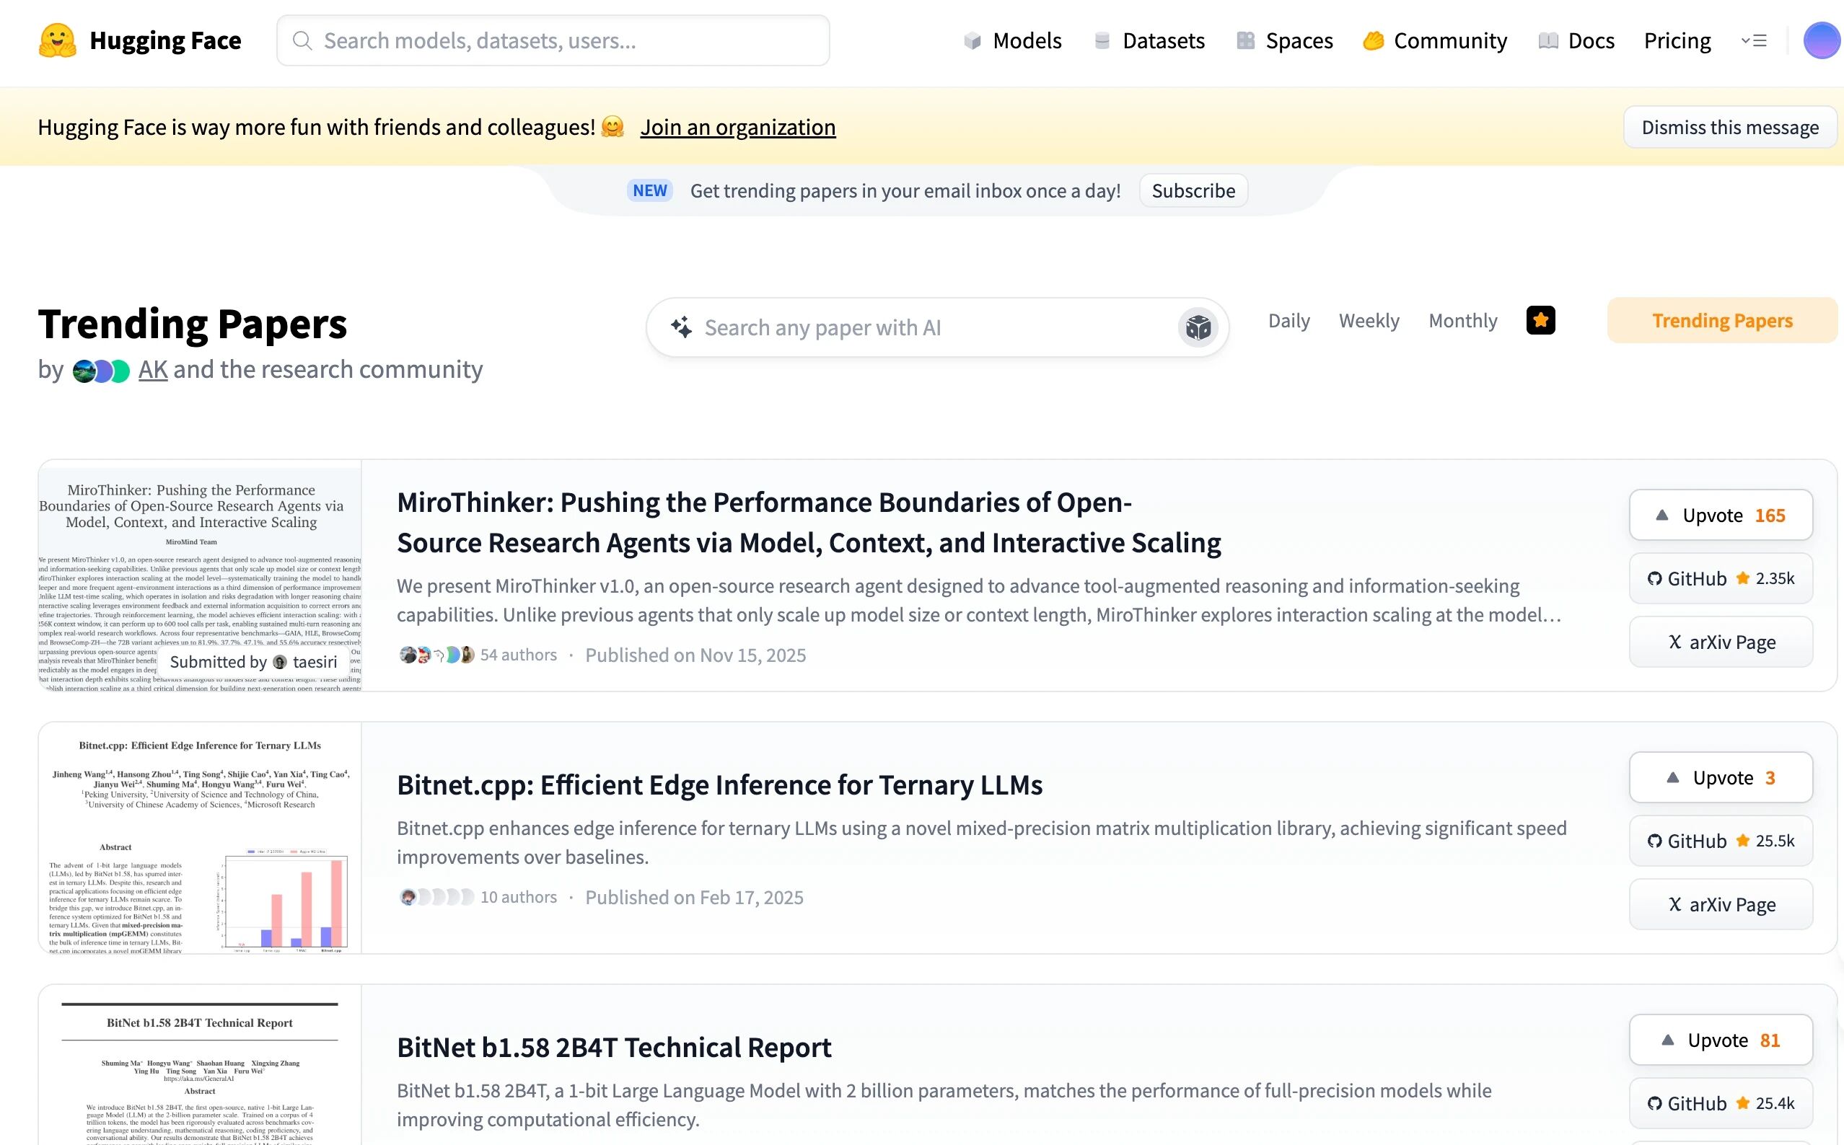
Task: Follow the Join an organization link
Action: pos(737,127)
